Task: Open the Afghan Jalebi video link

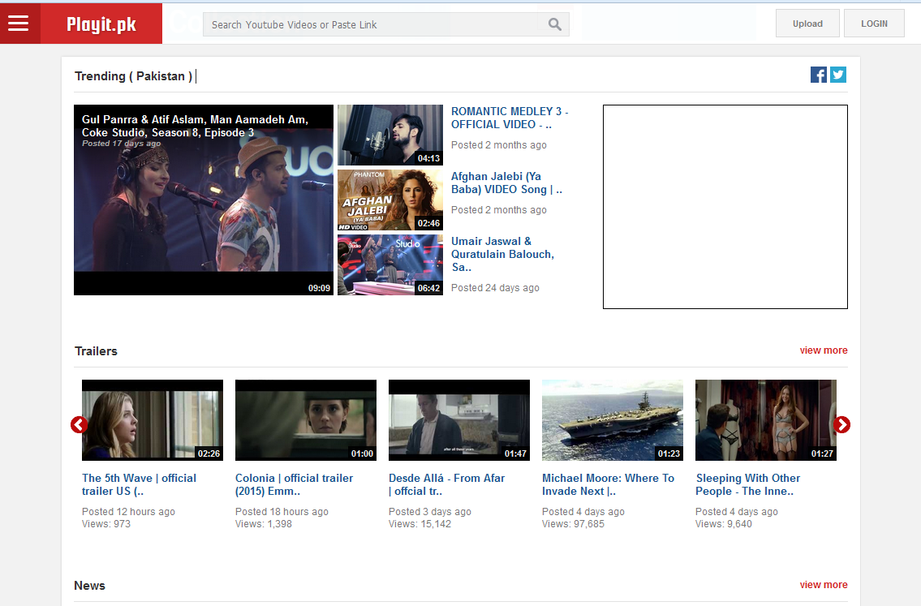Action: (506, 183)
